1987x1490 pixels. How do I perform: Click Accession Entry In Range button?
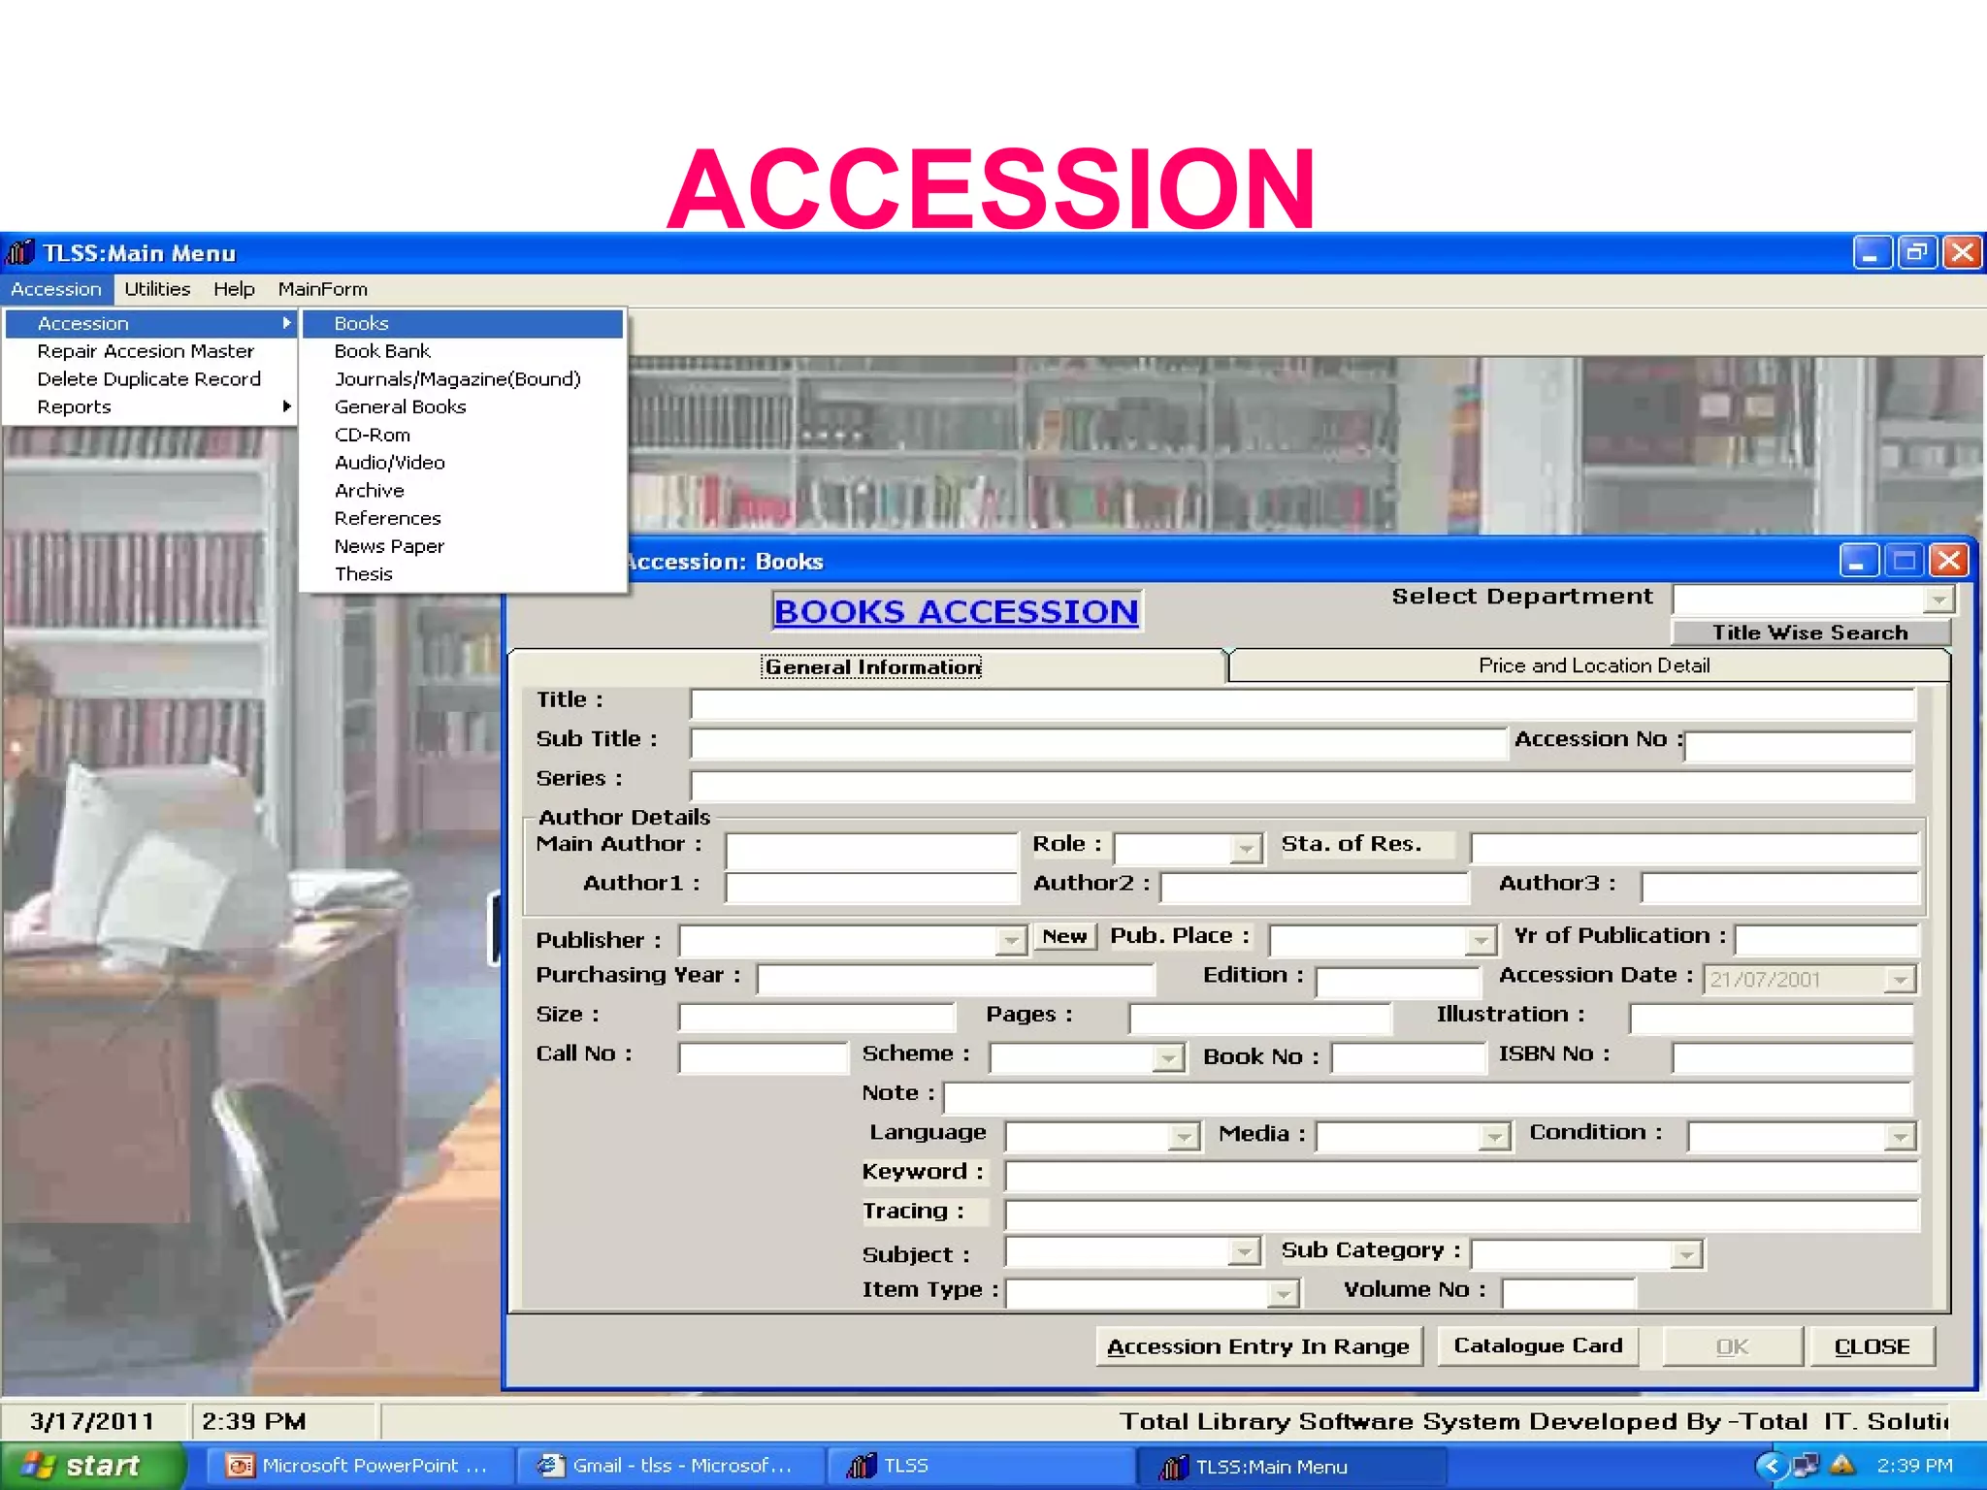tap(1258, 1346)
